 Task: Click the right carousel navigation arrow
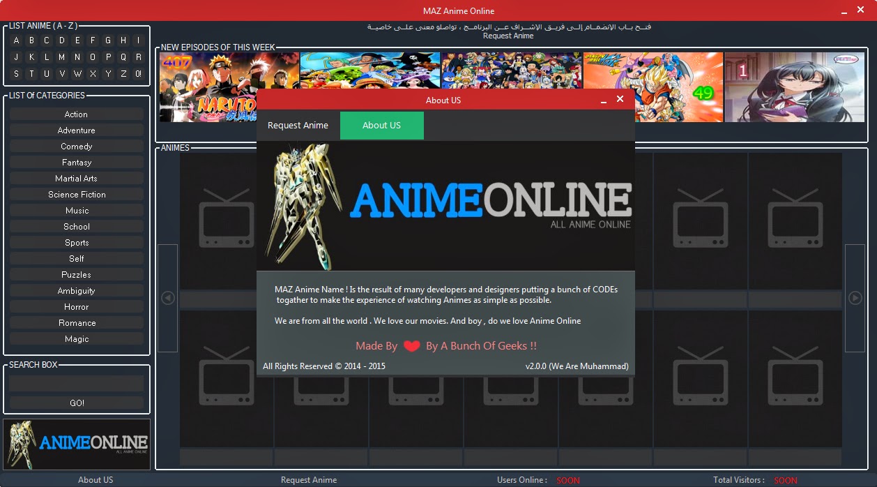[x=855, y=298]
